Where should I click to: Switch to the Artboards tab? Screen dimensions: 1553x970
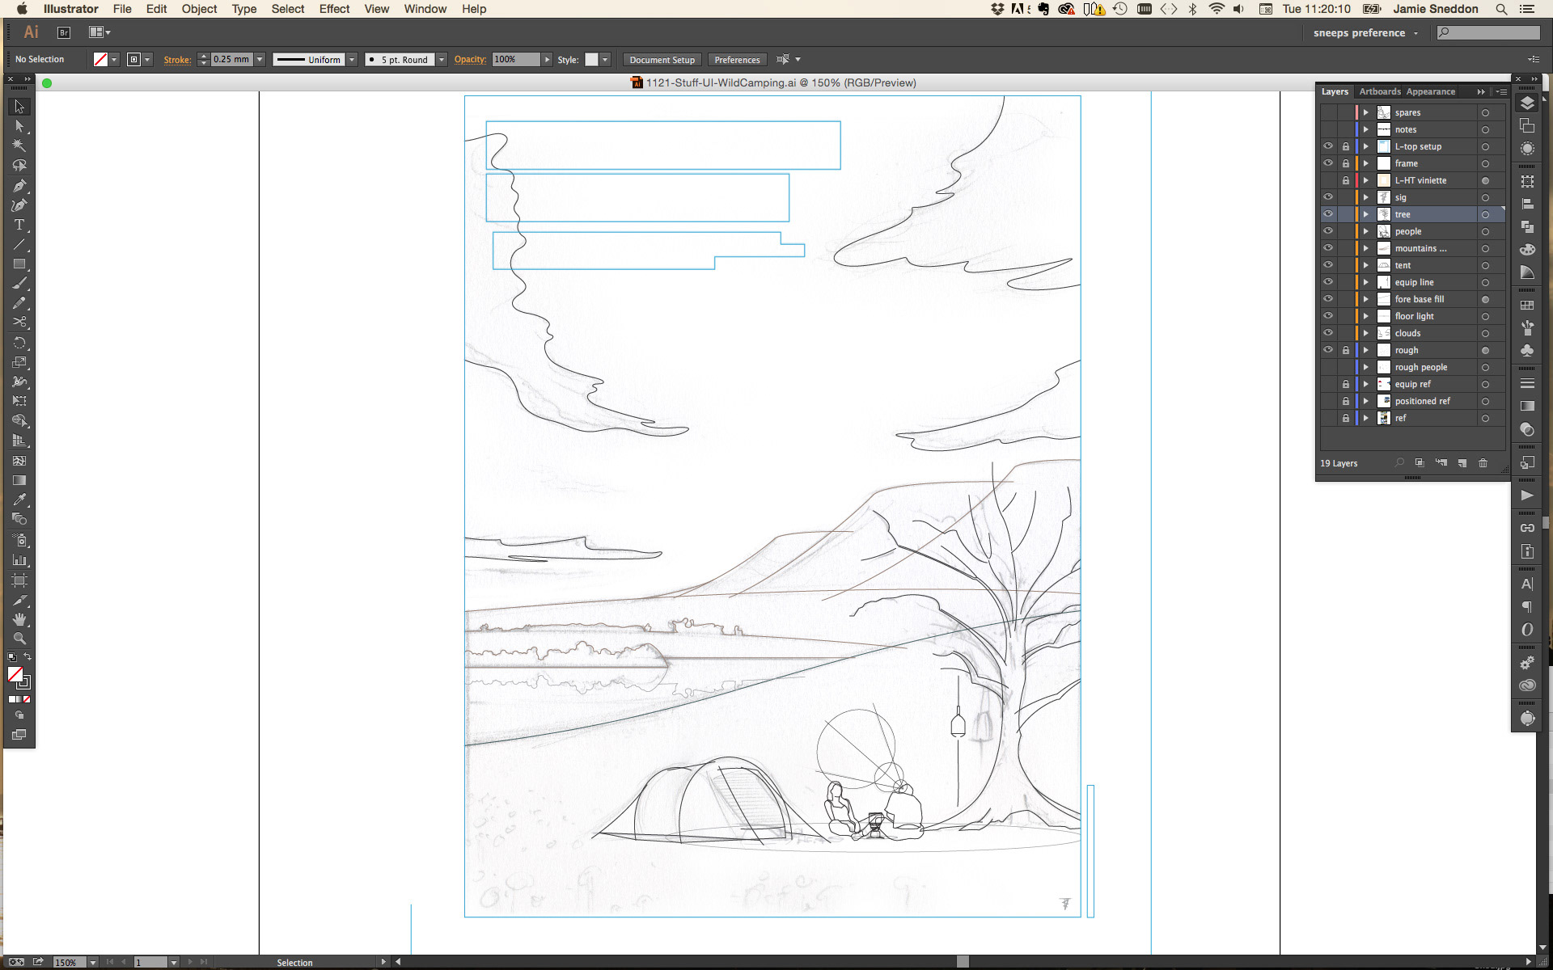pos(1379,91)
